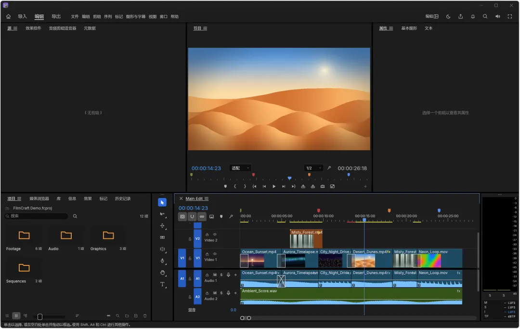Select the Track Select Forward tool
Screen dimensions: 520x329
click(162, 214)
